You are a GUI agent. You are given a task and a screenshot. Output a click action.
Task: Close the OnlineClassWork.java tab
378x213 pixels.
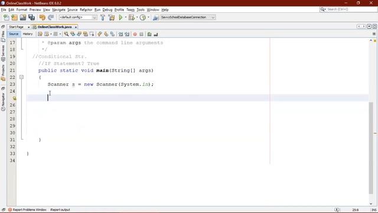(x=76, y=27)
